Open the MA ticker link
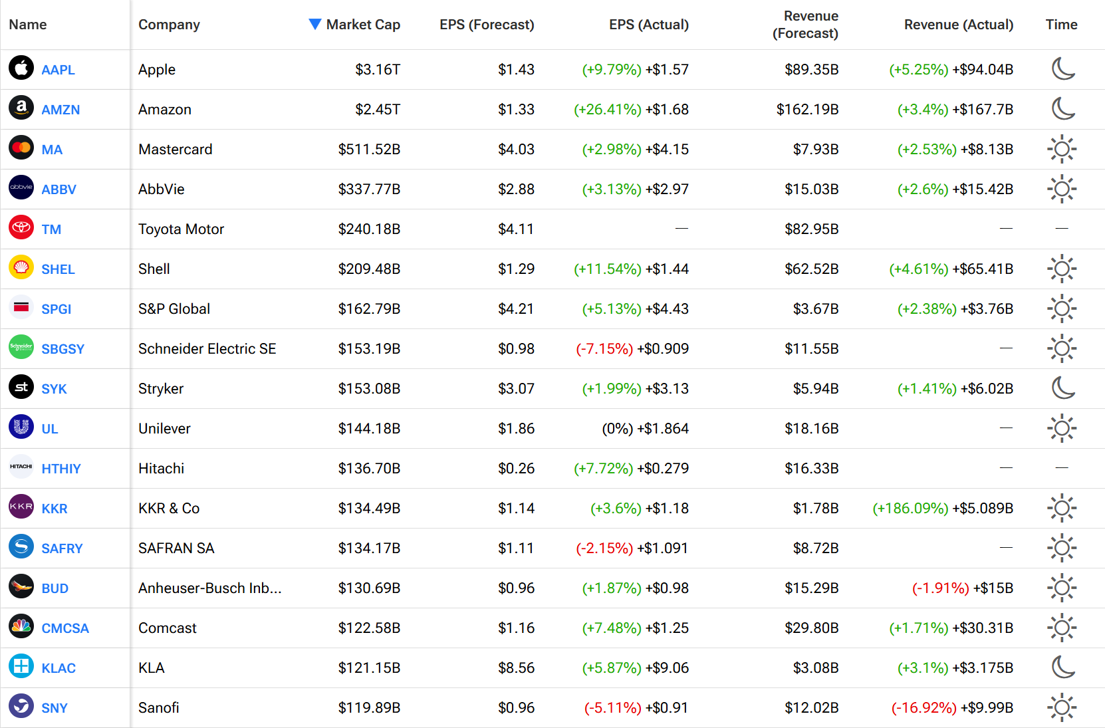 point(52,150)
